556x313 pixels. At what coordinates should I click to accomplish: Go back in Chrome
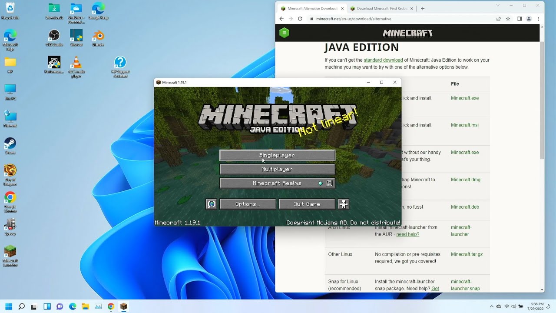click(281, 19)
